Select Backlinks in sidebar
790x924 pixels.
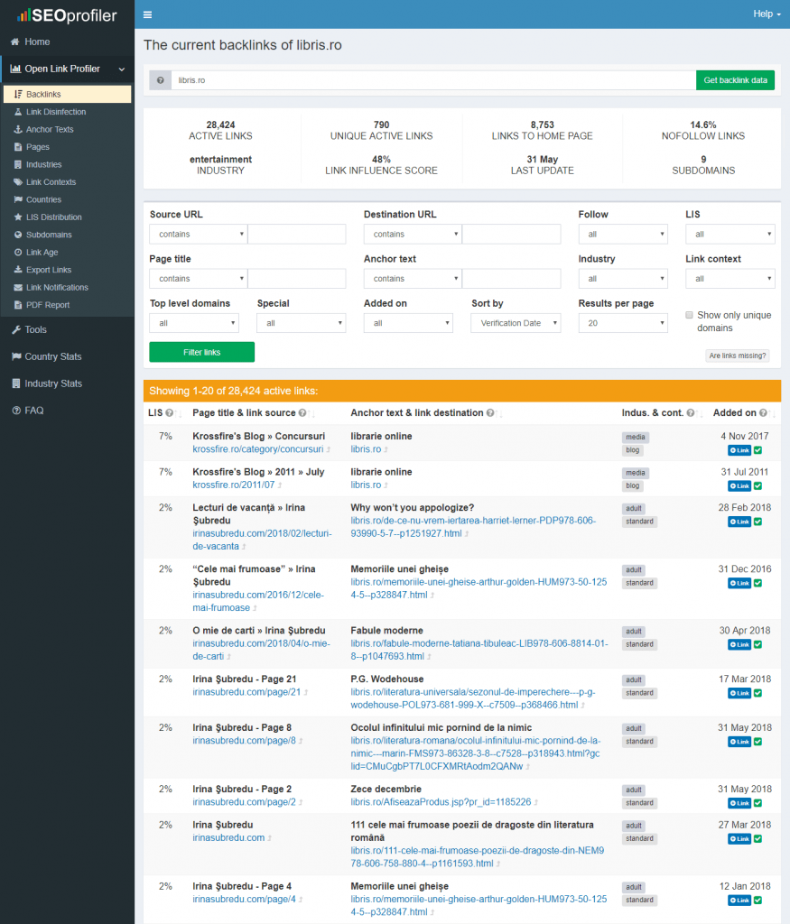coord(67,94)
